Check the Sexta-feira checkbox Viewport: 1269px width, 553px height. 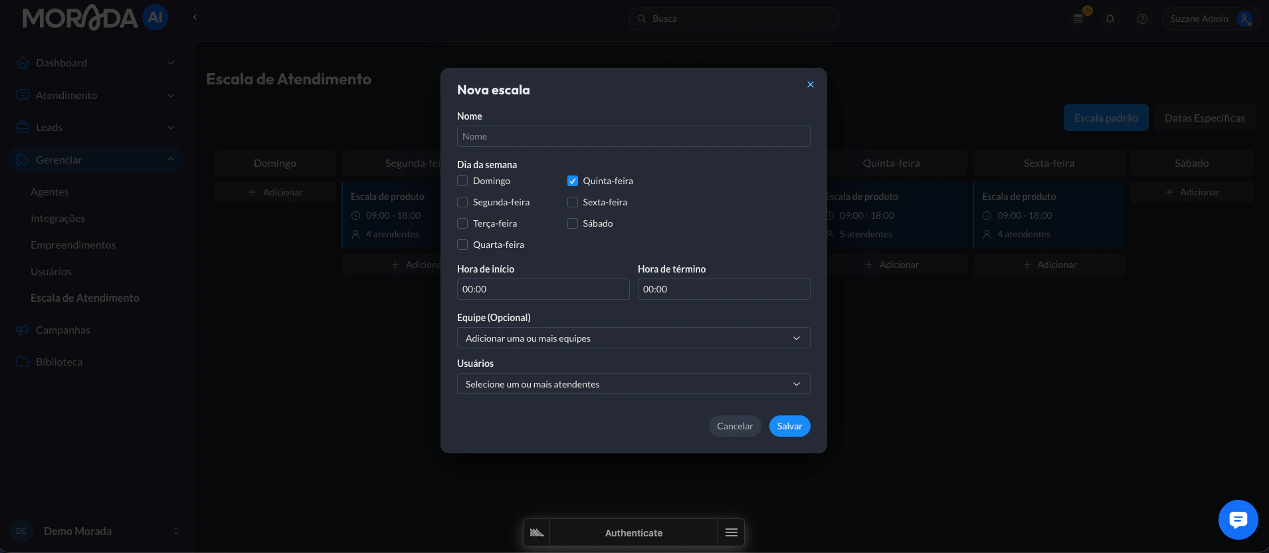click(572, 202)
